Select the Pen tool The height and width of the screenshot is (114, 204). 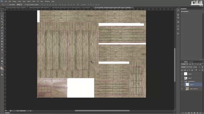point(2,50)
